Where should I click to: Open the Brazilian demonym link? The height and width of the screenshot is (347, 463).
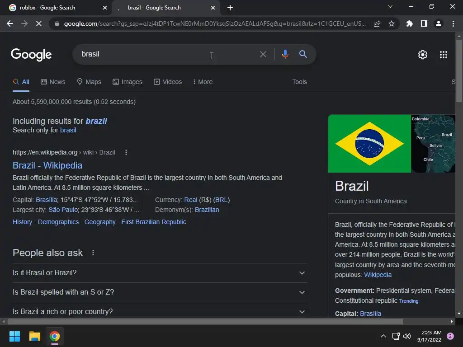[207, 210]
